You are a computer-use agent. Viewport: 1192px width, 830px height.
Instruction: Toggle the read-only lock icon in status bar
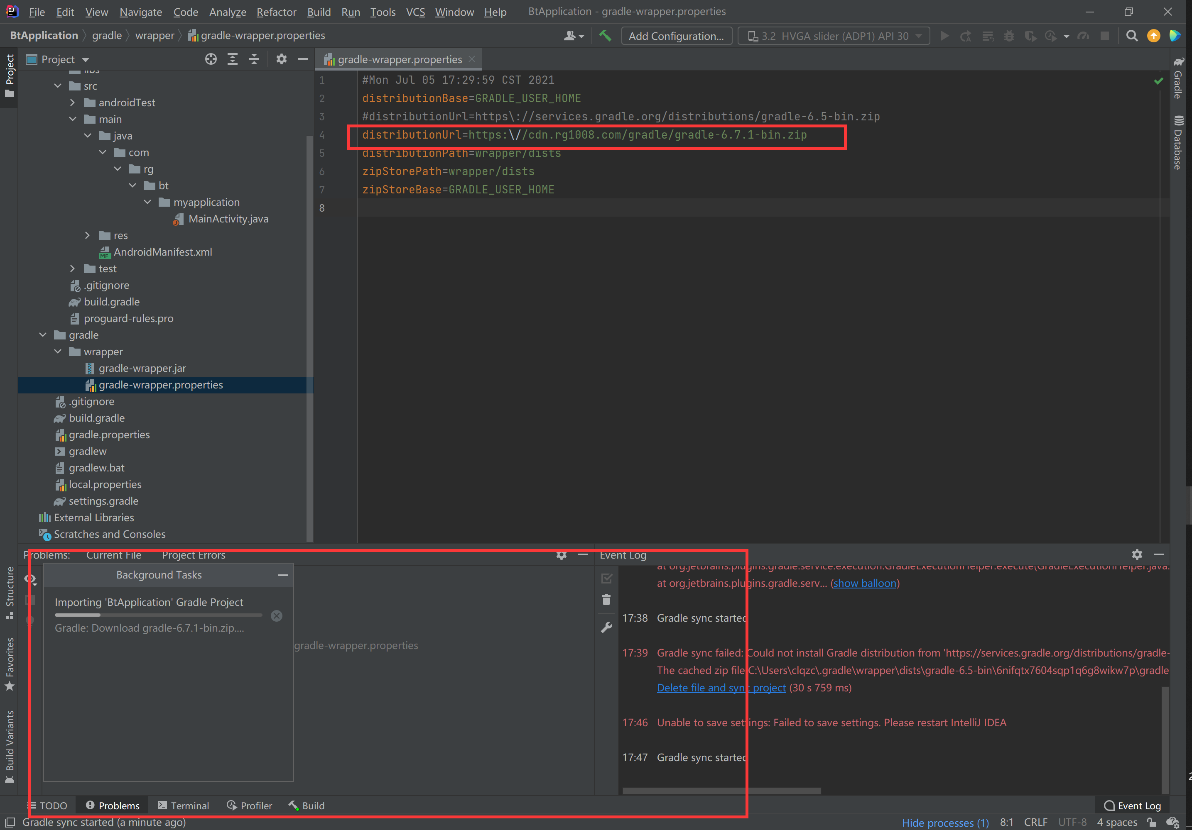(x=1152, y=822)
